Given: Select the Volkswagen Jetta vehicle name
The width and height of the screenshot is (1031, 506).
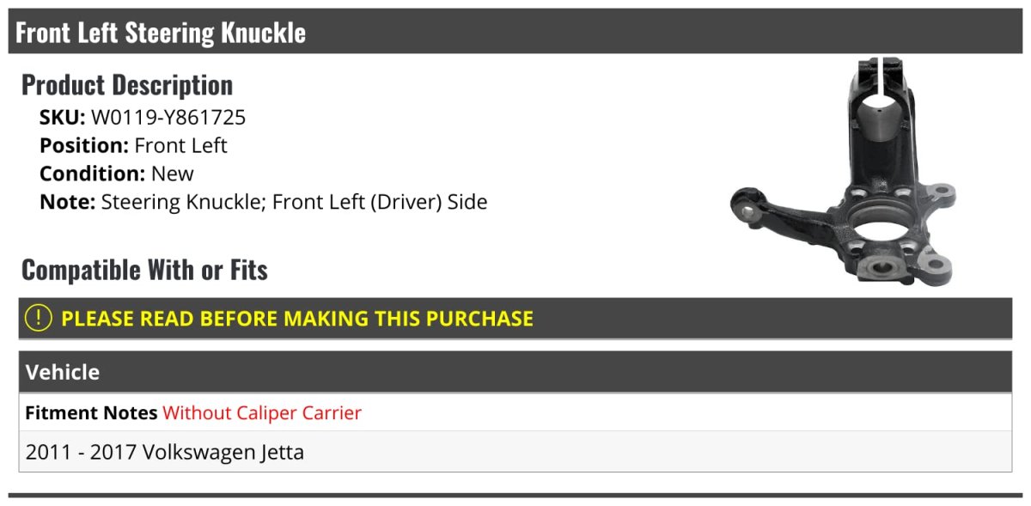Looking at the screenshot, I should tap(223, 452).
